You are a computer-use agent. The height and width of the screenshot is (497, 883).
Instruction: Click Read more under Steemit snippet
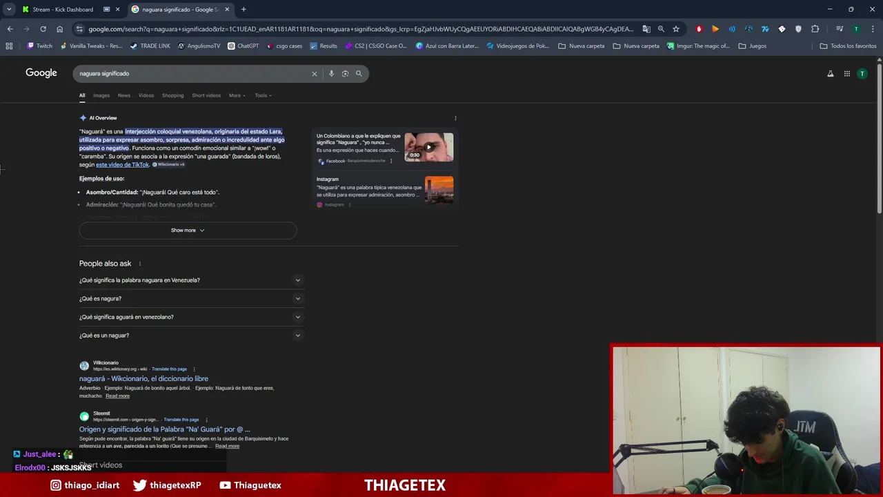[x=227, y=446]
